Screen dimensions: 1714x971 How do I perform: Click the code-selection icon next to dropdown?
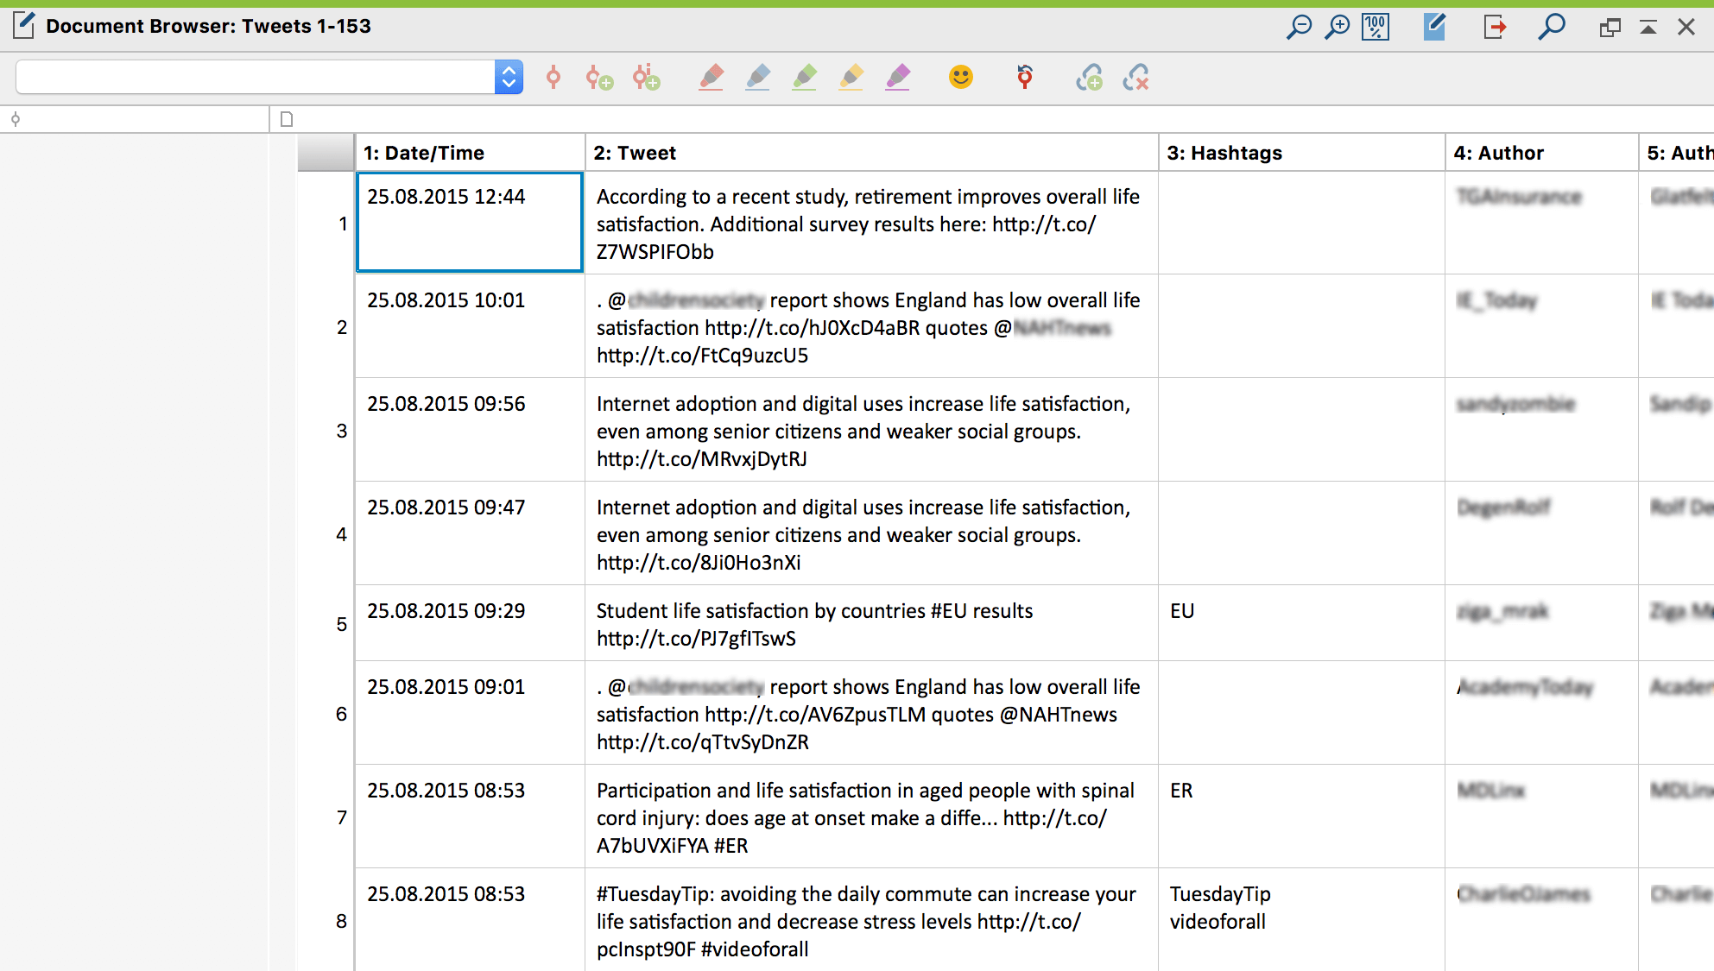pyautogui.click(x=553, y=78)
